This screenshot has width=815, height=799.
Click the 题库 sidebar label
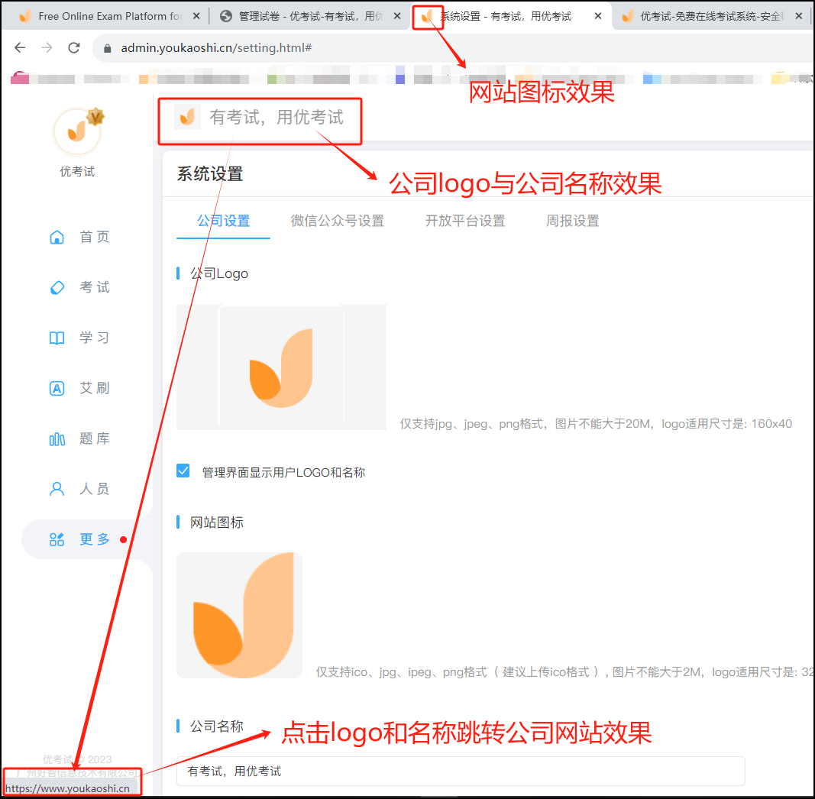[x=94, y=438]
